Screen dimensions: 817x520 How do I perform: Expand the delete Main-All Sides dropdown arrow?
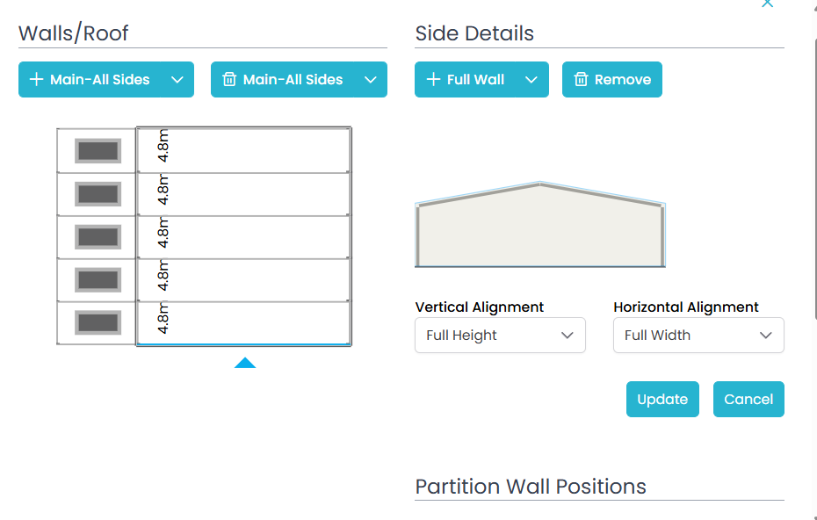click(x=370, y=80)
